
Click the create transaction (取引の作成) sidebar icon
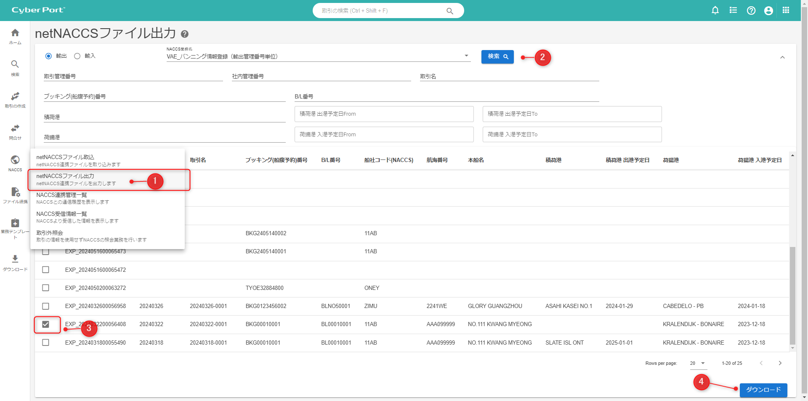click(15, 97)
